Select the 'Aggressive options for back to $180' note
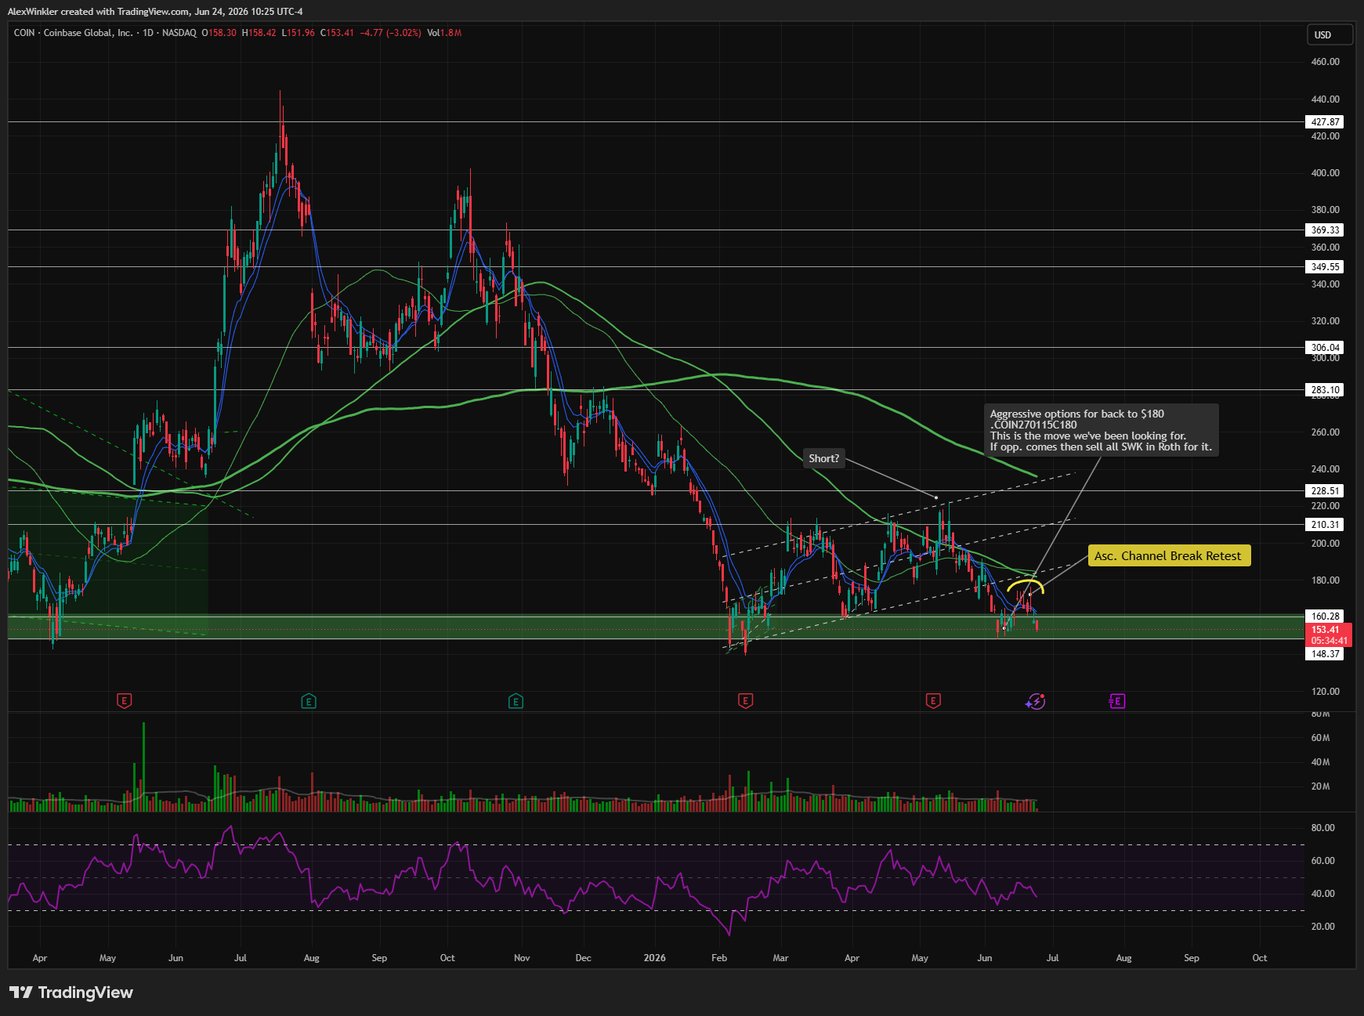The image size is (1364, 1016). [x=1101, y=430]
